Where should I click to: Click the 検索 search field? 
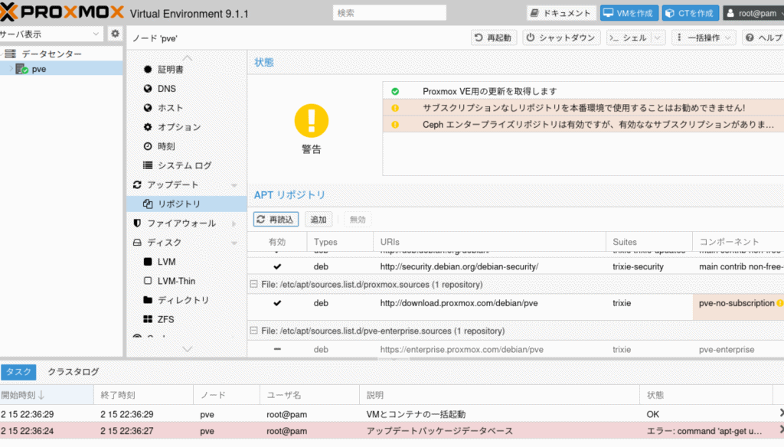point(389,13)
